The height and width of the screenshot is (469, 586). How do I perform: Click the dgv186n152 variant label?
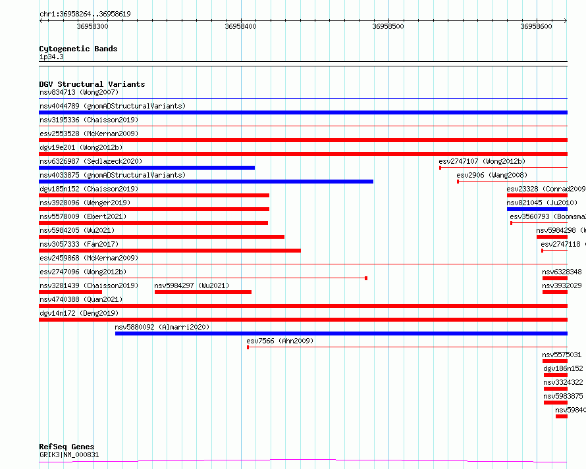coord(563,368)
